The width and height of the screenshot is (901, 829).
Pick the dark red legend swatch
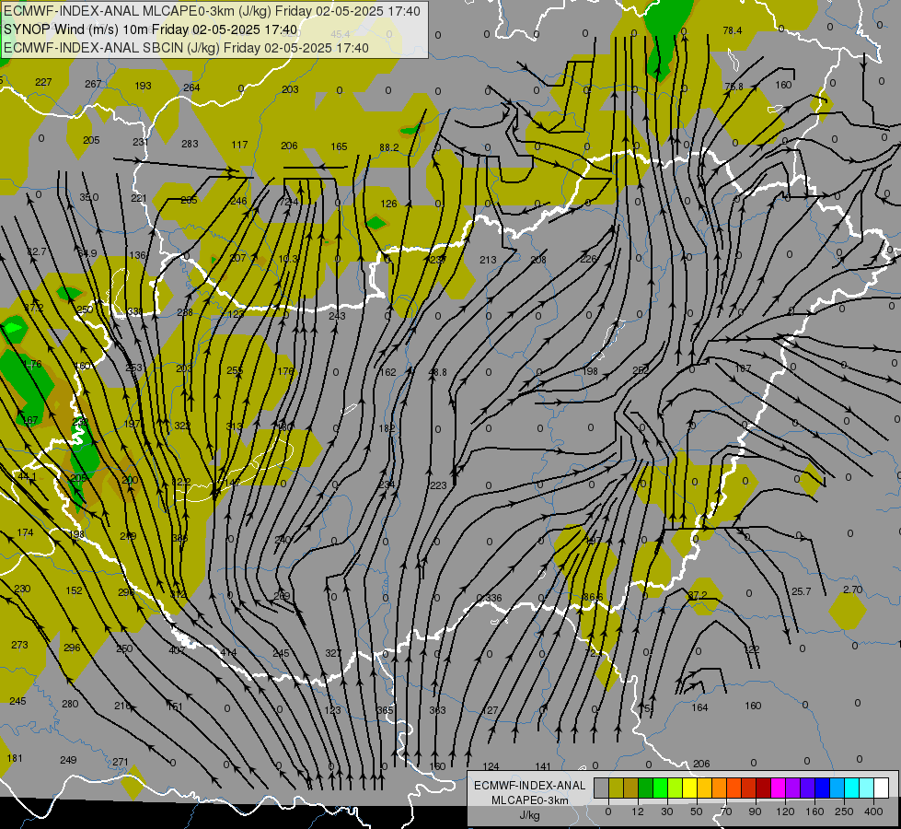[763, 788]
